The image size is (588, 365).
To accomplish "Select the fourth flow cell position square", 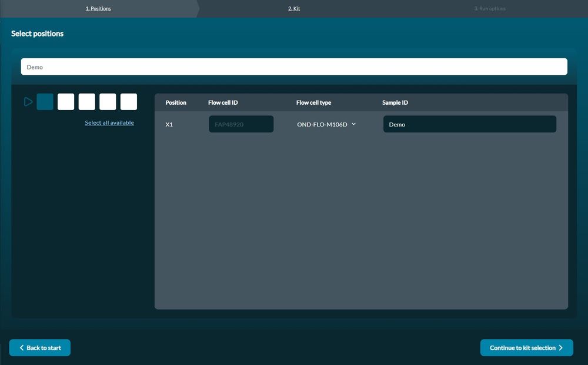I will coord(108,102).
